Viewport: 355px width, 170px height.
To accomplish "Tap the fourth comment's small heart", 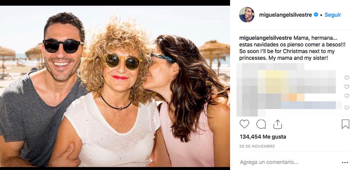I will coord(347,108).
